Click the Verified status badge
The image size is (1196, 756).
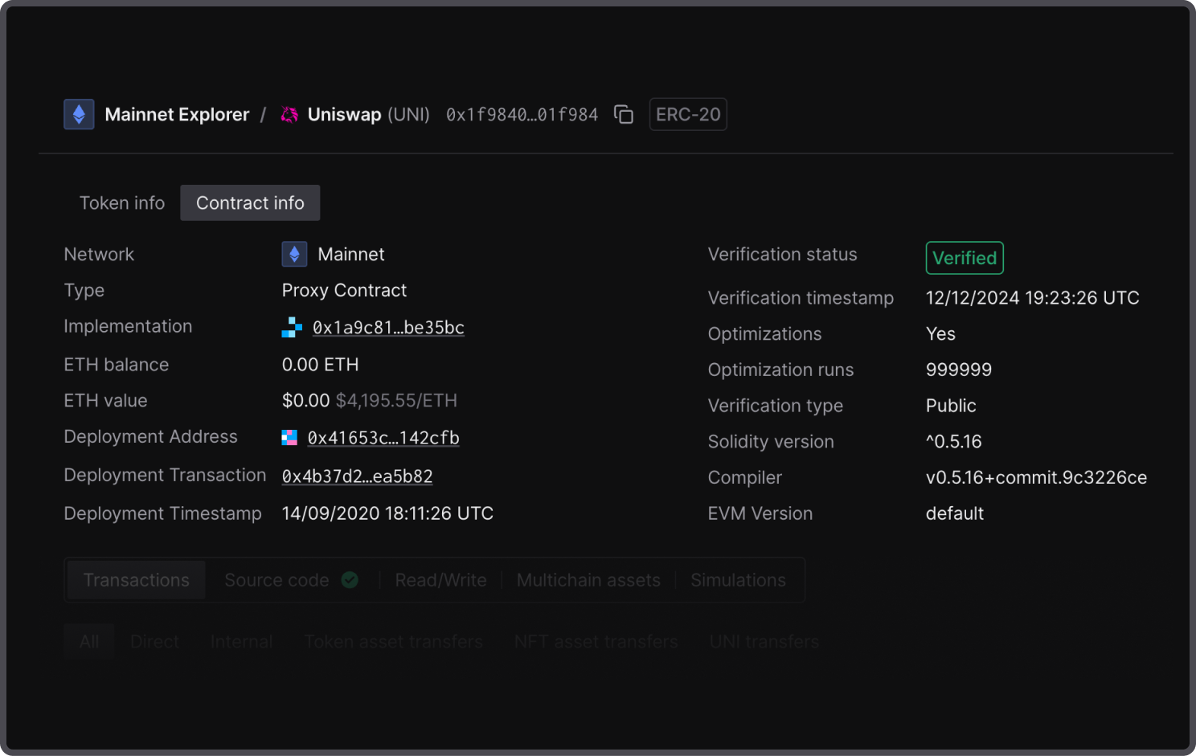point(965,258)
